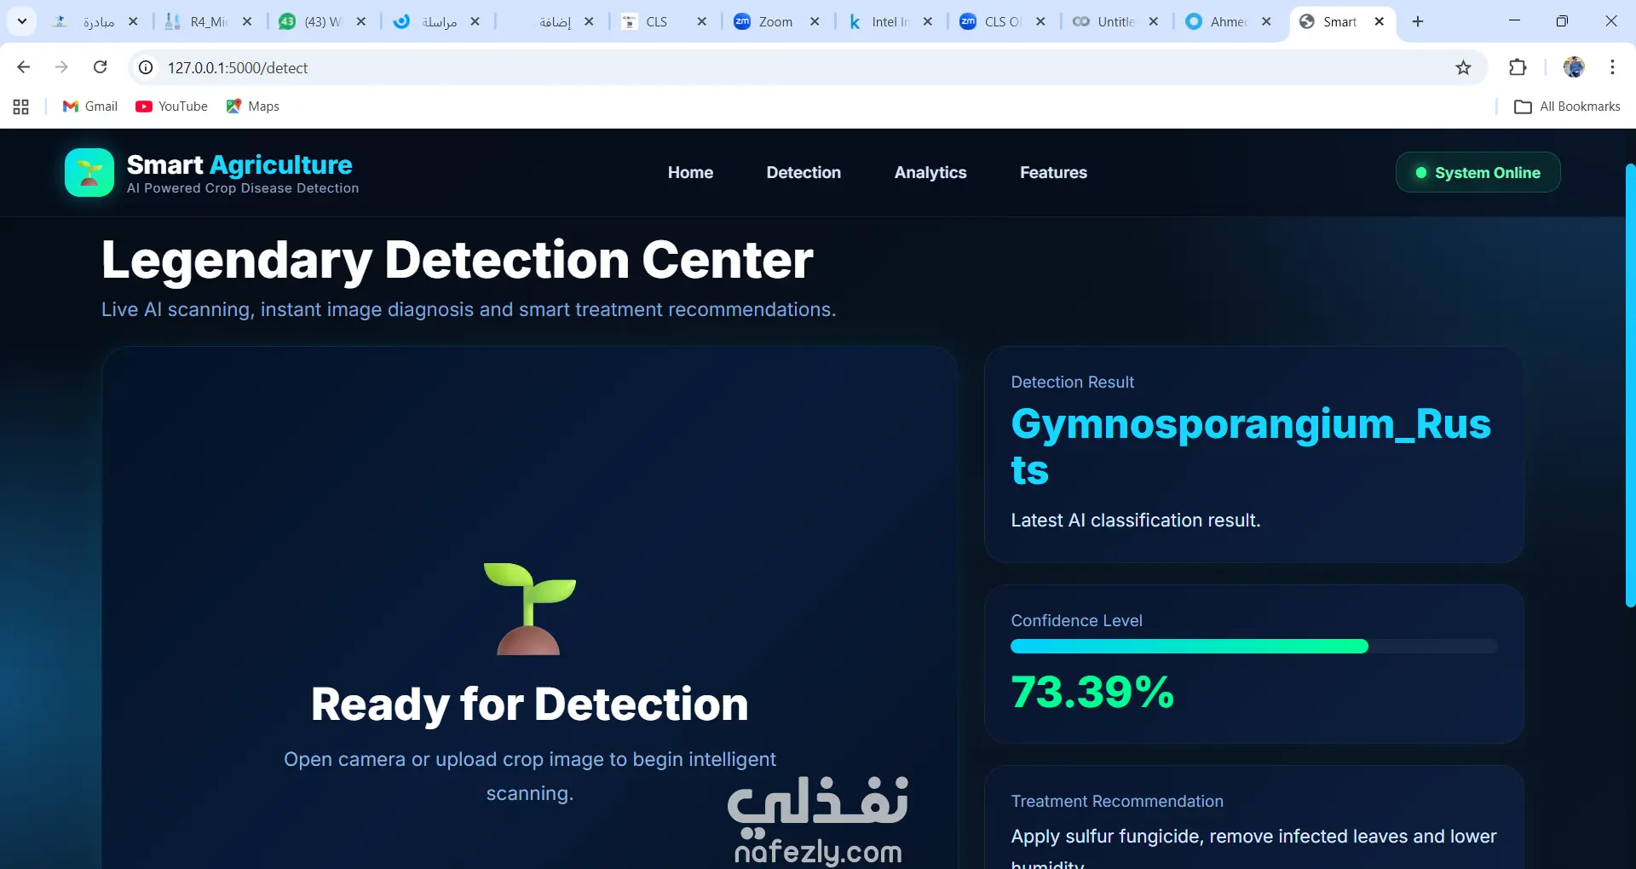The height and width of the screenshot is (869, 1636).
Task: Open the Chrome three-dot menu
Action: [1612, 67]
